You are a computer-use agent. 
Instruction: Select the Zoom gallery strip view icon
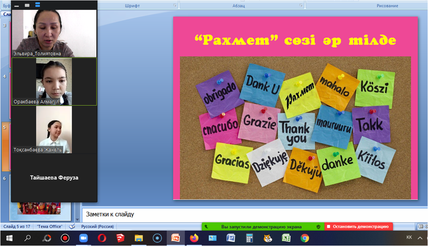(x=37, y=5)
